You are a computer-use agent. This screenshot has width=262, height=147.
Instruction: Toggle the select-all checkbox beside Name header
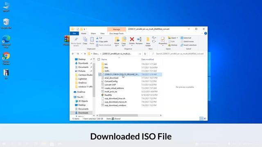pos(99,59)
